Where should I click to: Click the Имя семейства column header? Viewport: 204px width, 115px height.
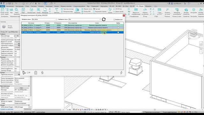pos(73,23)
